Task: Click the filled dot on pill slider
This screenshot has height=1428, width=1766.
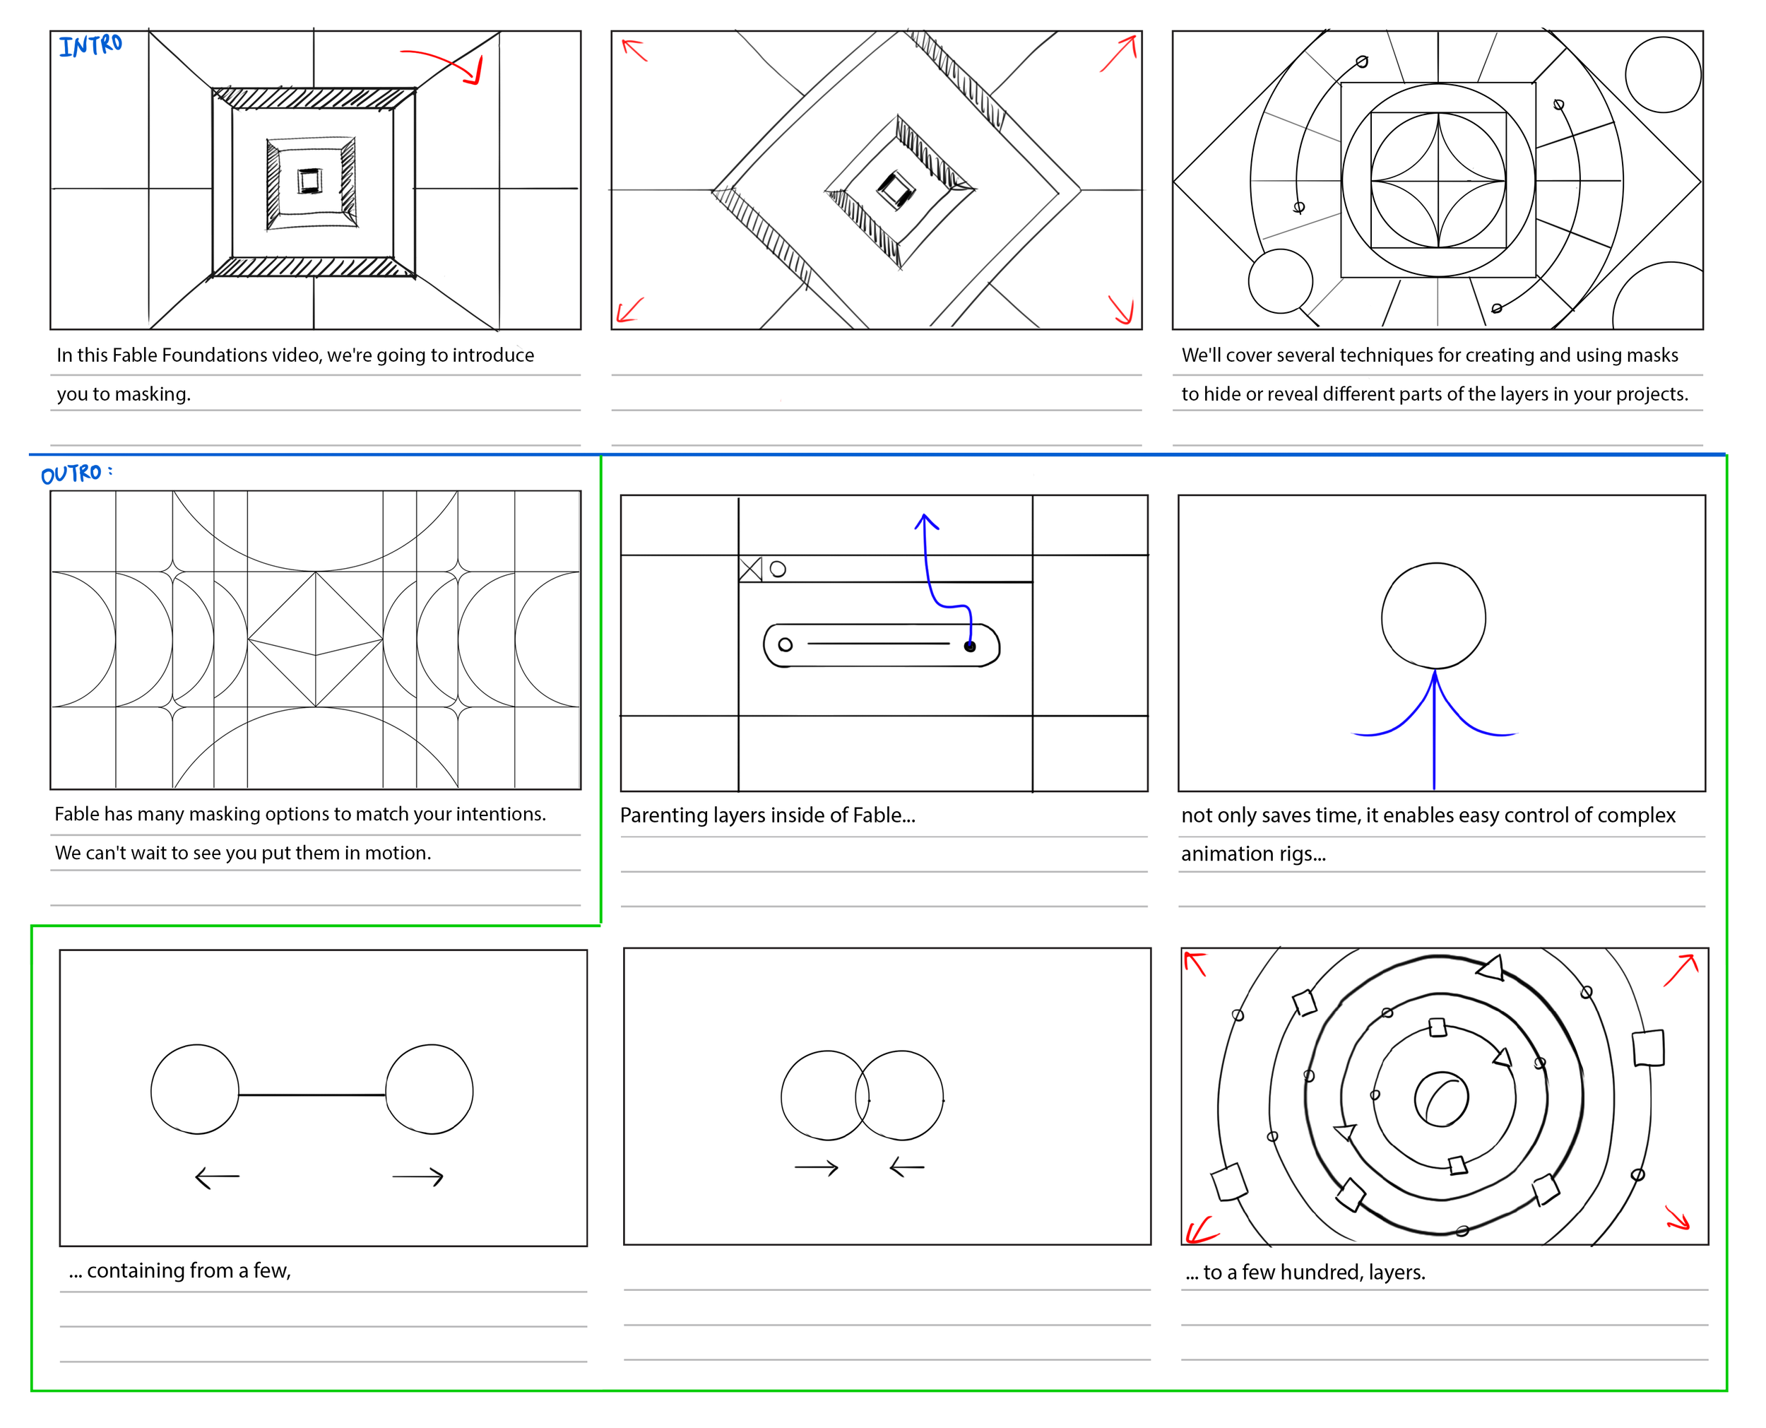Action: click(x=970, y=647)
